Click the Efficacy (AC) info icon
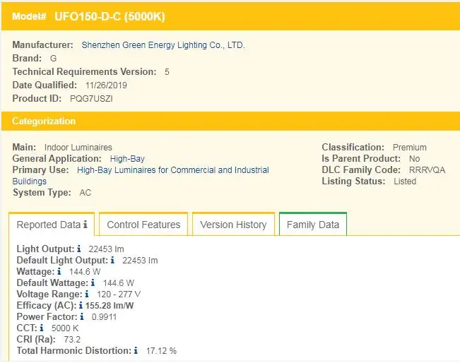The width and height of the screenshot is (460, 363). tap(81, 306)
